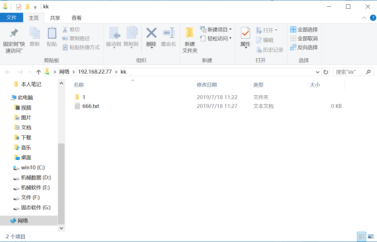This screenshot has width=377, height=242.
Task: Open the File (文件) tab
Action: pyautogui.click(x=11, y=18)
